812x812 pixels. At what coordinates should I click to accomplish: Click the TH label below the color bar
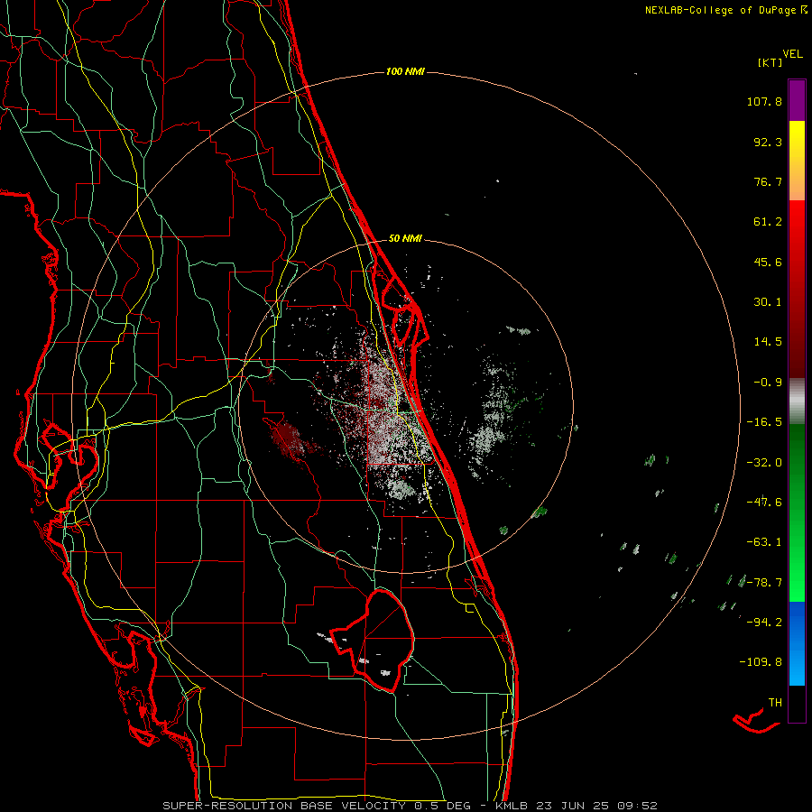coord(775,702)
